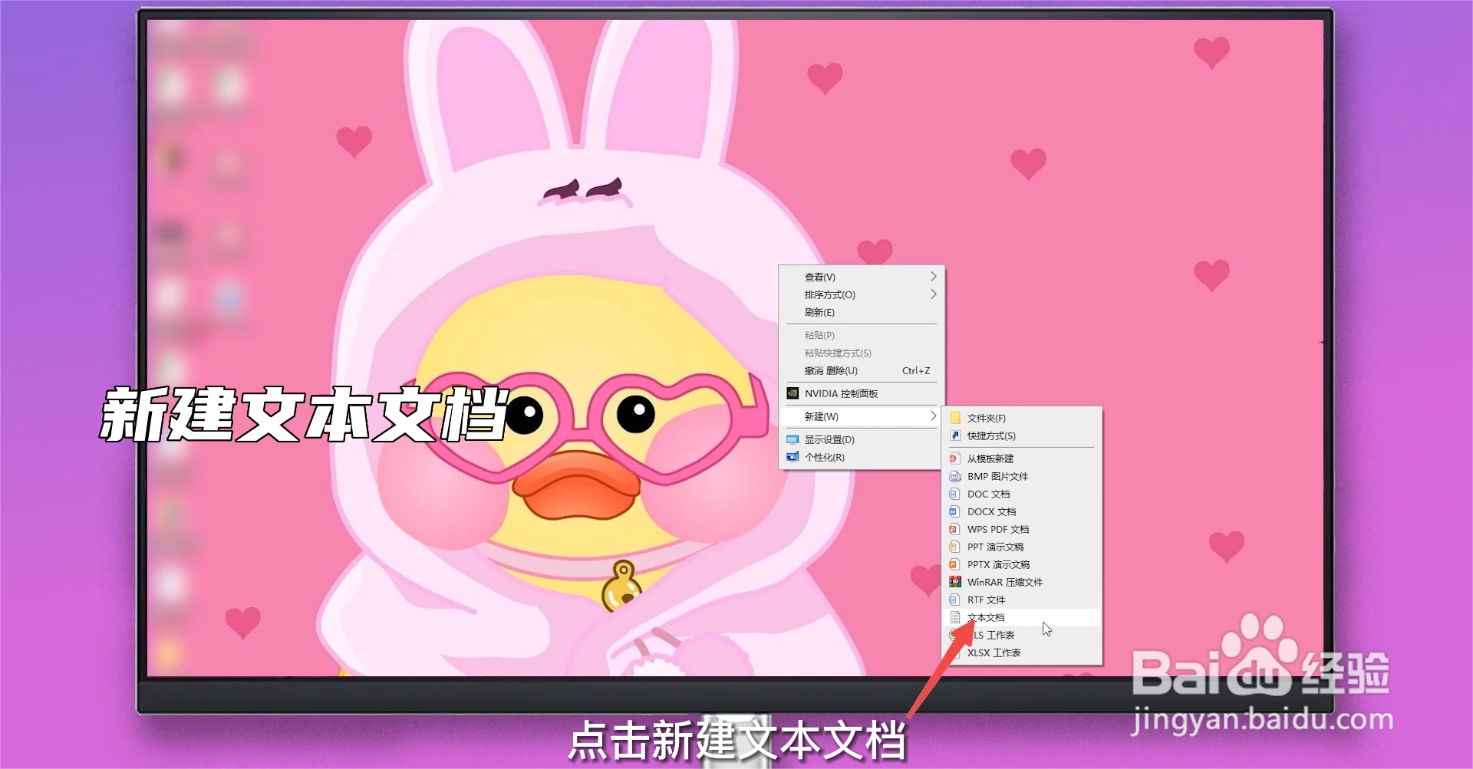
Task: Click the DOC 文档 icon
Action: pos(955,494)
